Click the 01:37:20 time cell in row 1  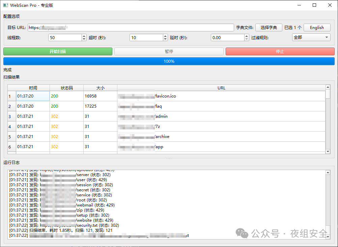click(33, 96)
